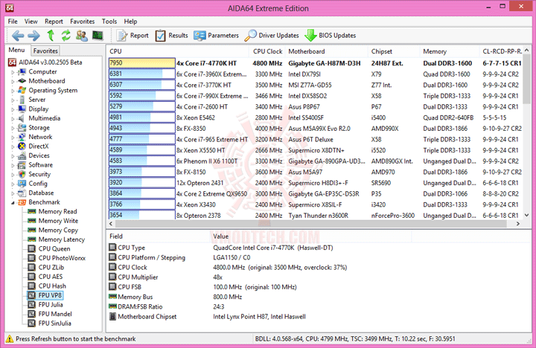Expand the Display tree node
Image resolution: width=536 pixels, height=348 pixels.
[13, 109]
